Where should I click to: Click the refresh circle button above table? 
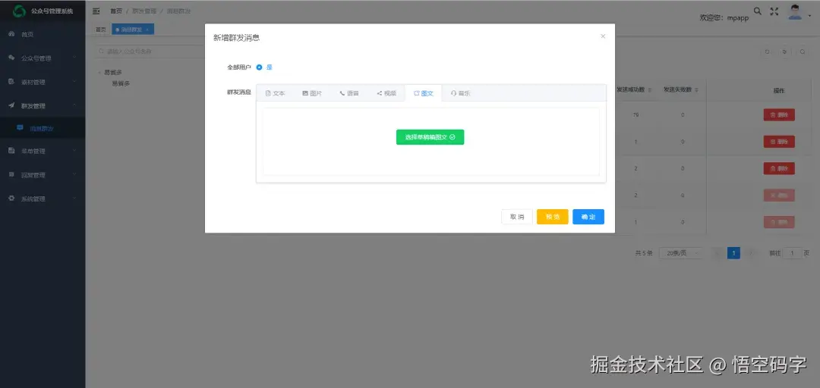pyautogui.click(x=767, y=52)
